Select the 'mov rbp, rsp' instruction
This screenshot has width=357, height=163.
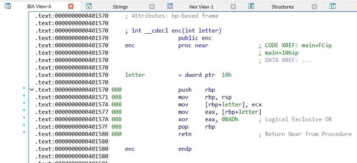point(205,97)
